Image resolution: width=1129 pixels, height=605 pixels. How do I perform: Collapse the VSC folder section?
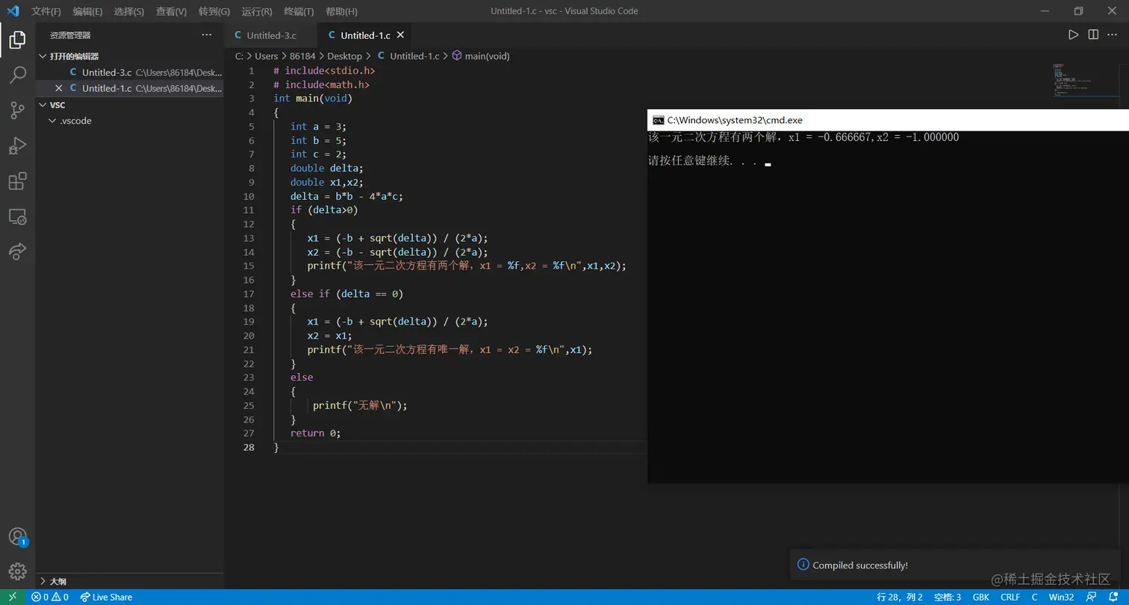pos(43,105)
